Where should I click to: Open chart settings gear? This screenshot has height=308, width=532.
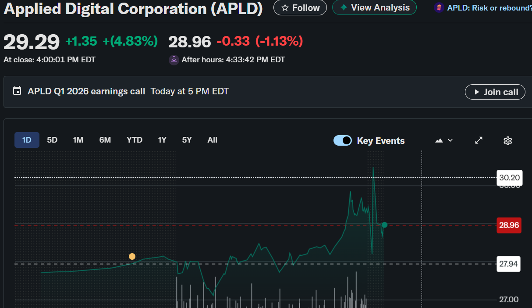tap(508, 141)
